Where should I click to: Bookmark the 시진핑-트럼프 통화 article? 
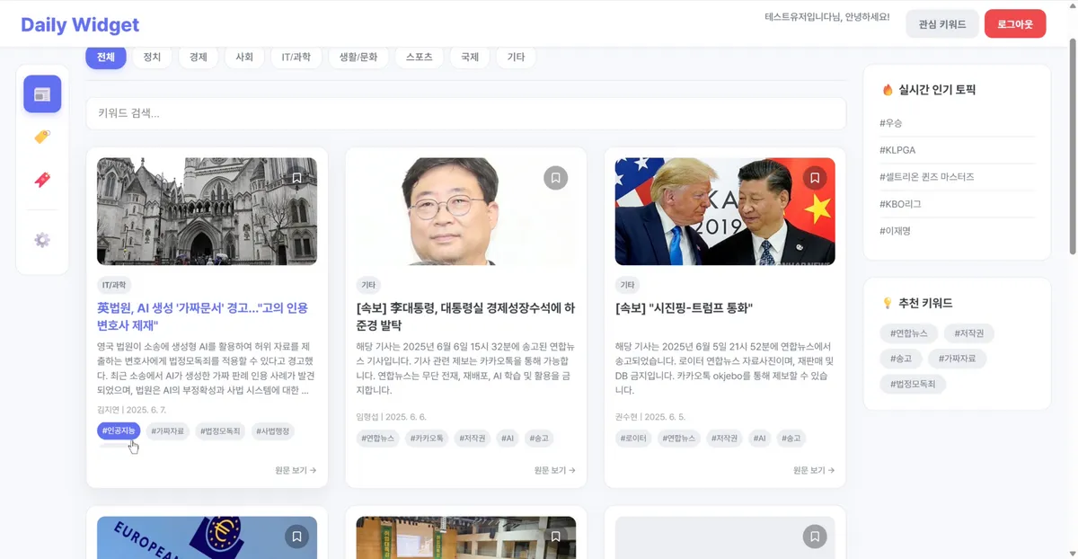814,177
